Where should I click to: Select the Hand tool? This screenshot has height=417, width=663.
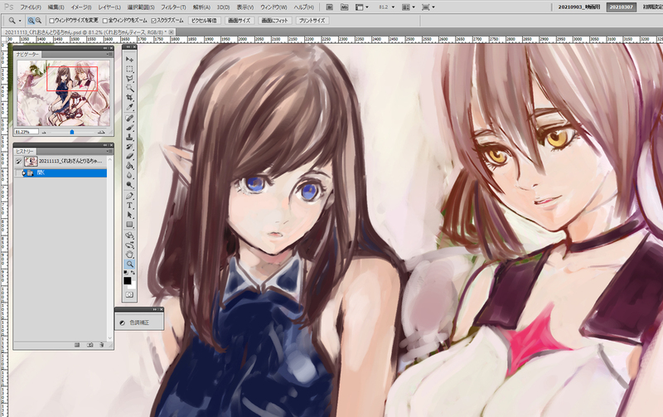(x=130, y=255)
